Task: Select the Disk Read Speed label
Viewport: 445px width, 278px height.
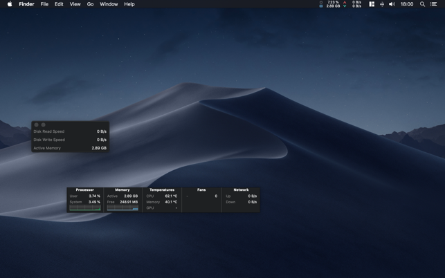Action: pyautogui.click(x=49, y=131)
